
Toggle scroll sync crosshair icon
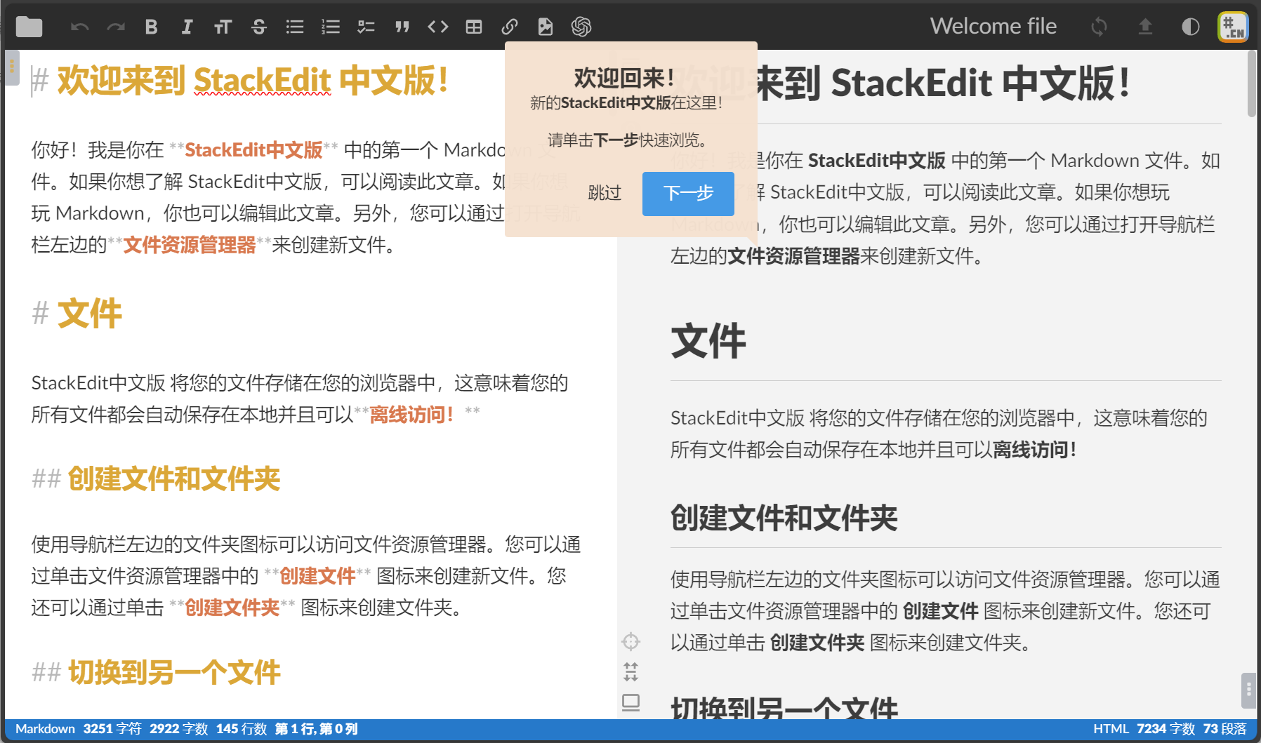(630, 641)
